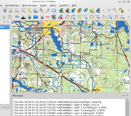Open the OGR converter plugin icon
131x116 pixels.
click(x=29, y=17)
